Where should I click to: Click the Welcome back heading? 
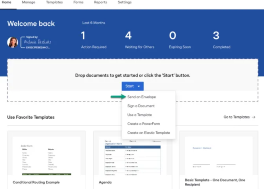(x=31, y=23)
